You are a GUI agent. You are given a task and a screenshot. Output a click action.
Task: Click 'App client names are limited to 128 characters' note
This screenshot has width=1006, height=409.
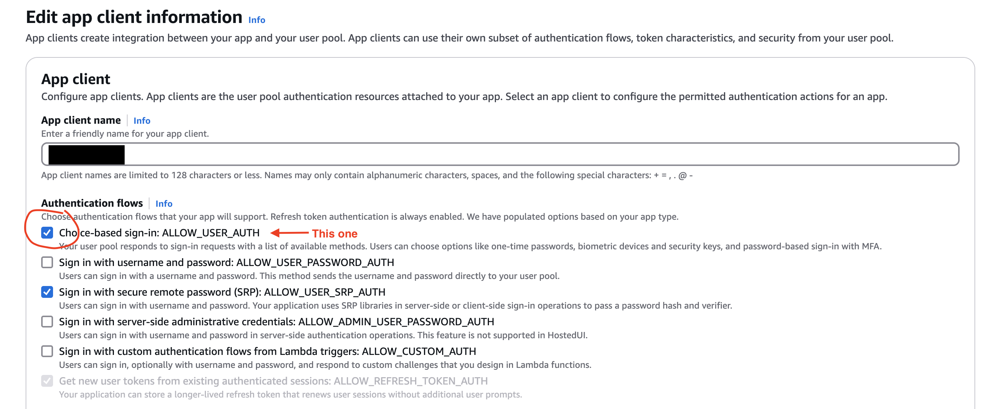point(367,175)
